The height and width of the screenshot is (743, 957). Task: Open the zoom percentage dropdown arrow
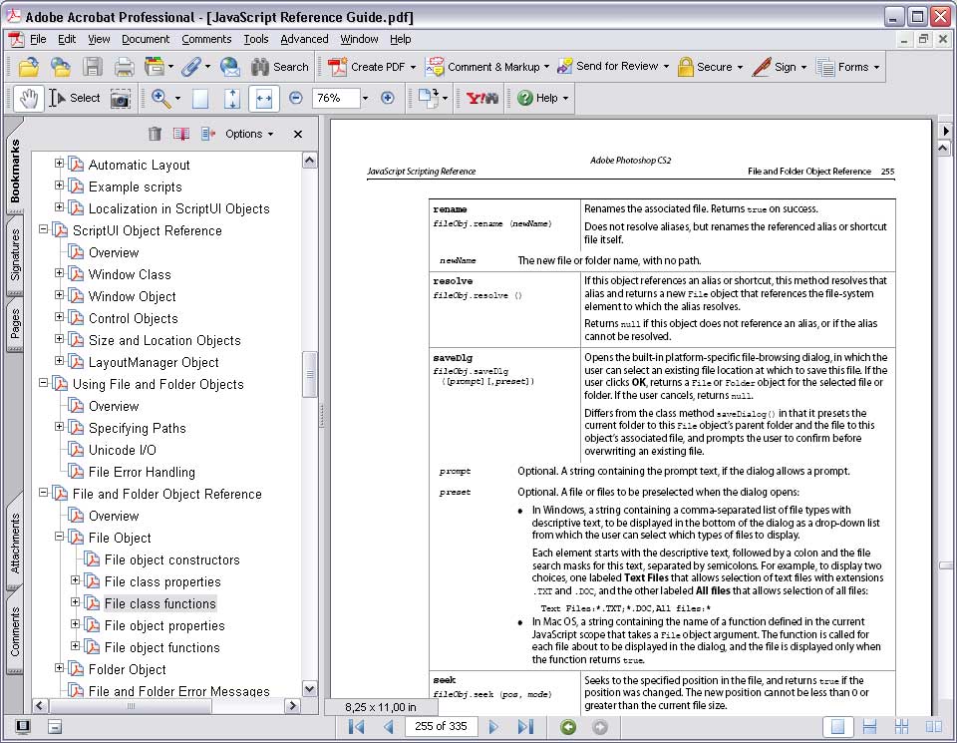[365, 98]
